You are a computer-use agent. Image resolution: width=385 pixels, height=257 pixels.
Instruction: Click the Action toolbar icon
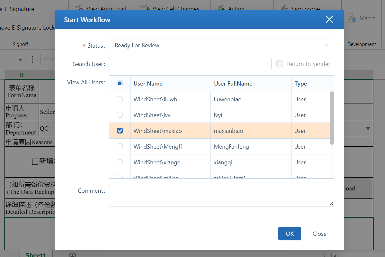pos(220,7)
